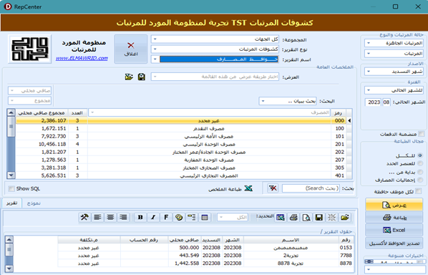Click the report fields scrollbar up arrow
The height and width of the screenshot is (275, 428).
click(x=9, y=239)
